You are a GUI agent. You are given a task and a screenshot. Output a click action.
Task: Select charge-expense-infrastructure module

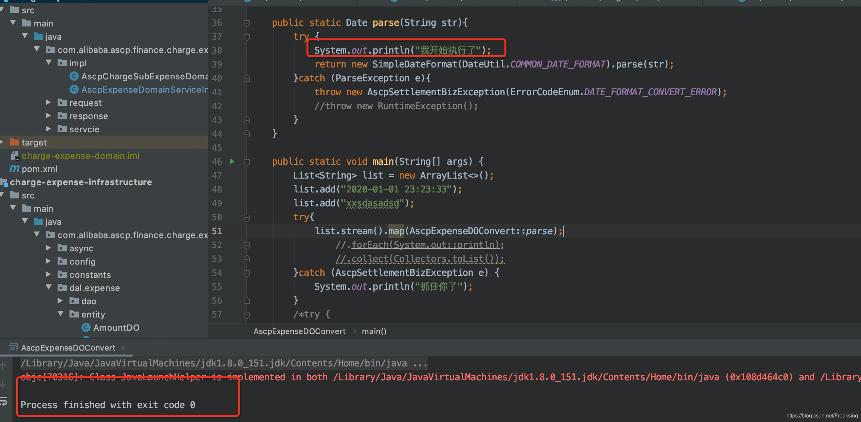pyautogui.click(x=81, y=182)
